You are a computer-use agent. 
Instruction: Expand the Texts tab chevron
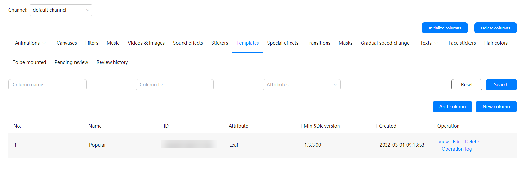pos(436,43)
